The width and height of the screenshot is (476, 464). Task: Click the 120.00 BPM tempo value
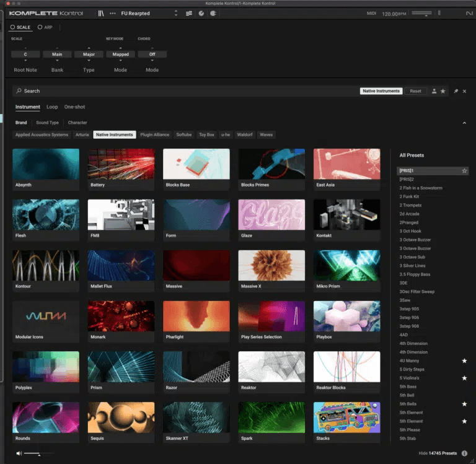[394, 14]
